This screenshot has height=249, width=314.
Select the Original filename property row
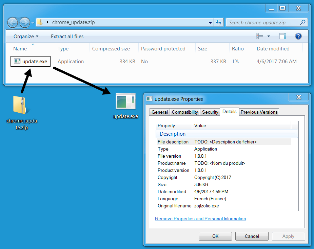(x=223, y=206)
